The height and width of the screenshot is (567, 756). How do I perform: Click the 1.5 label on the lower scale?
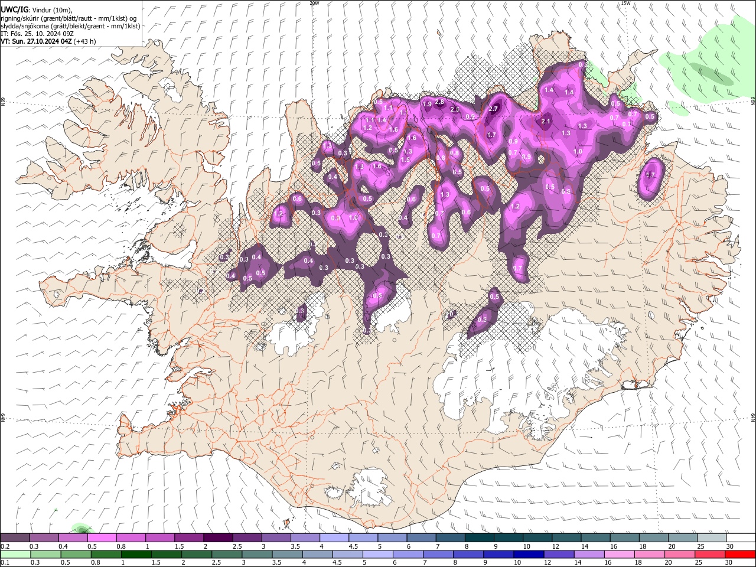[x=156, y=562]
